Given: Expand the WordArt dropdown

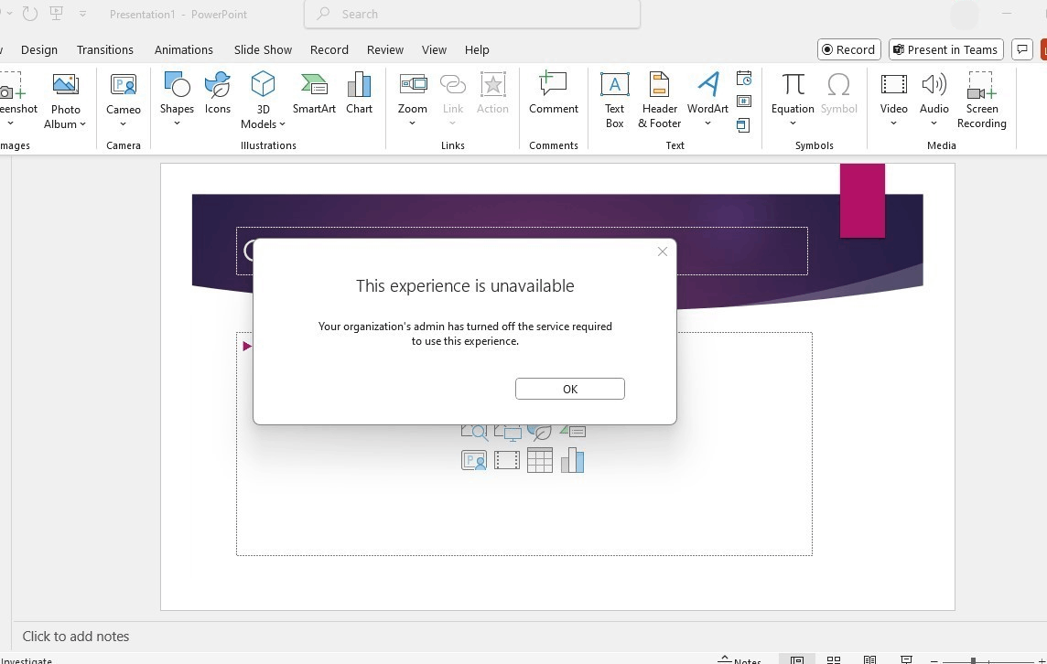Looking at the screenshot, I should 707,123.
